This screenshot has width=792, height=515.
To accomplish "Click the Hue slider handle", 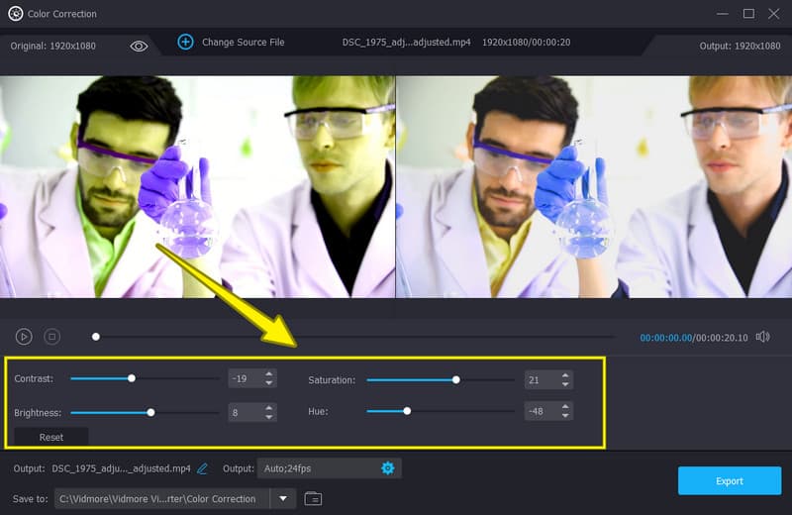I will click(x=407, y=411).
